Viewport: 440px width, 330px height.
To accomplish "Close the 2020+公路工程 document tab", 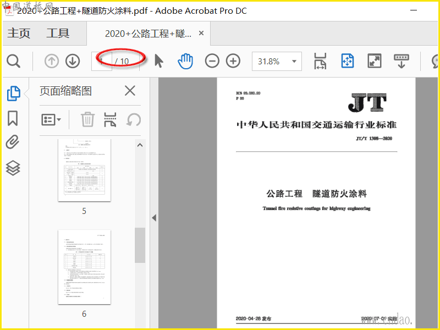I will pos(201,33).
